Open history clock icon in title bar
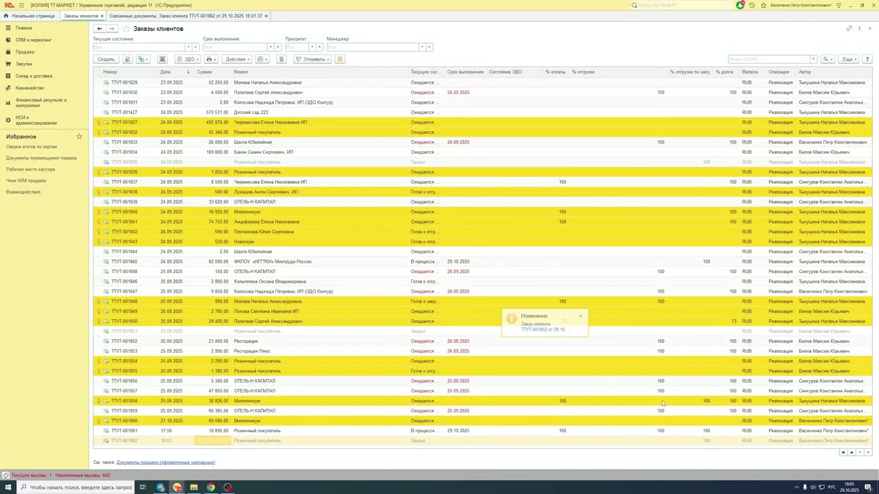This screenshot has width=879, height=494. click(x=752, y=5)
